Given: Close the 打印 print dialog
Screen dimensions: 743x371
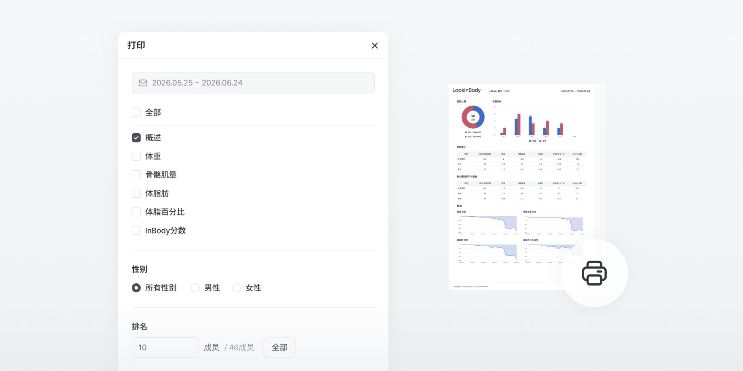Looking at the screenshot, I should coord(375,46).
